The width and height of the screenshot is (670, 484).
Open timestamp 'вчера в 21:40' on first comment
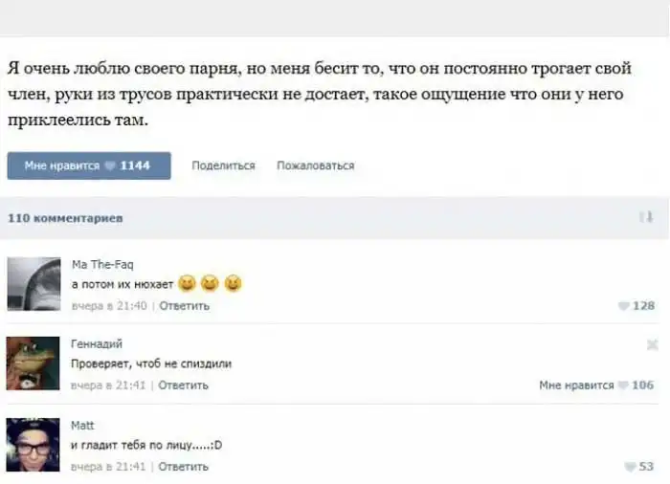pos(109,306)
